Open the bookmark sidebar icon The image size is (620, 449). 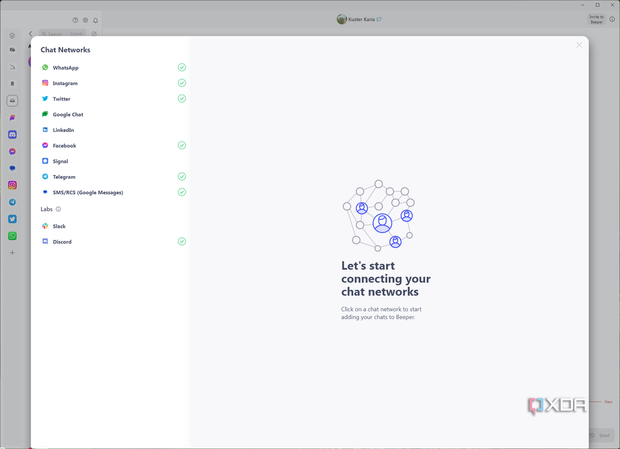(x=12, y=84)
